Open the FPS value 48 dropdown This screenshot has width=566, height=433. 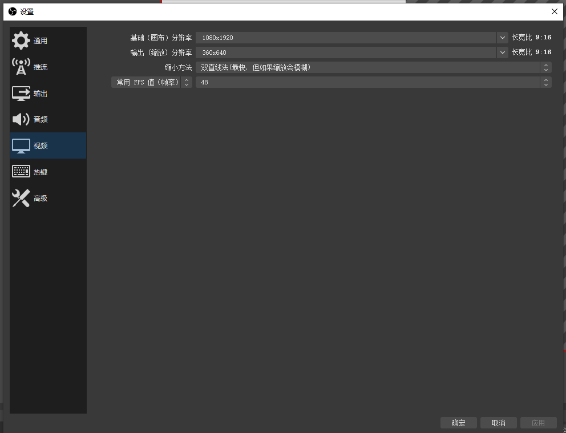coord(374,82)
